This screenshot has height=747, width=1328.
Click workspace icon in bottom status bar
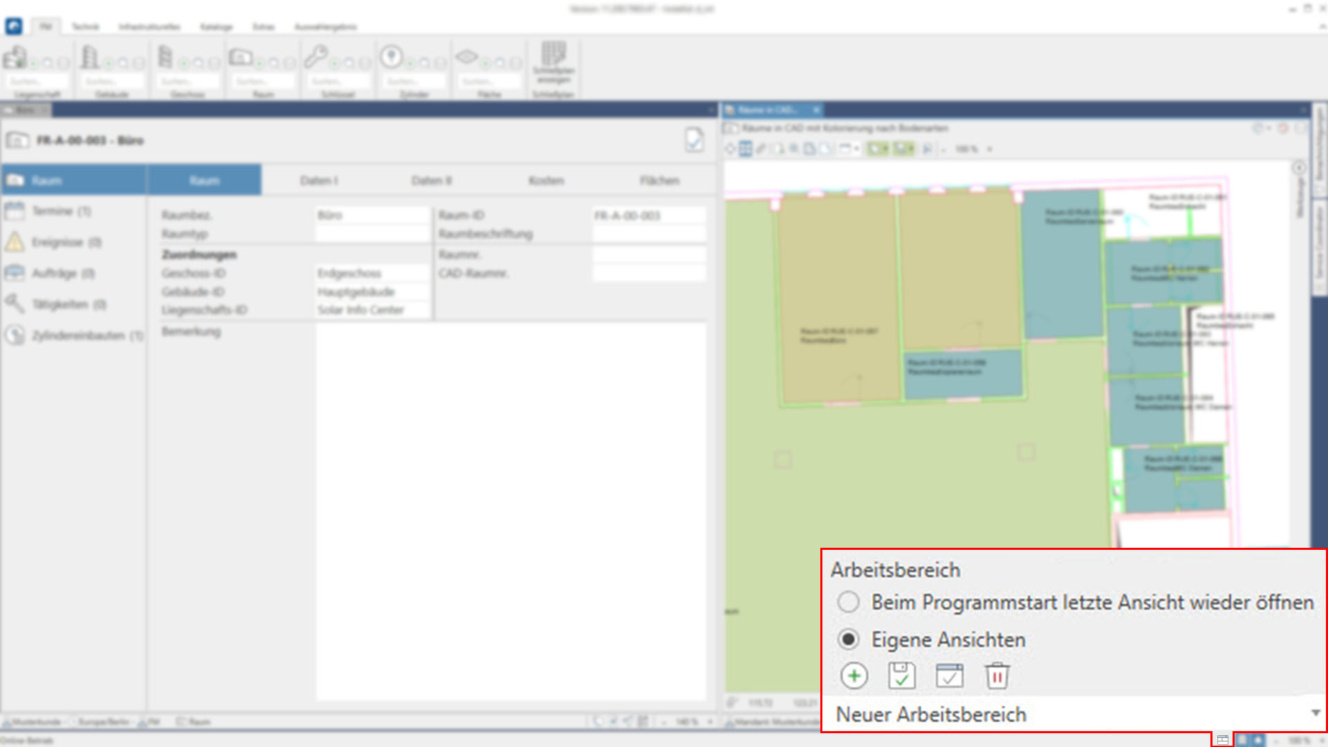[1222, 740]
